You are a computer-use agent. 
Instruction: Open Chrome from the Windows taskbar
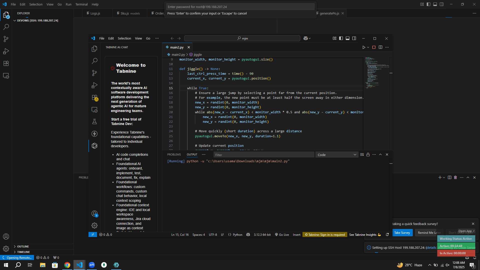click(67, 265)
